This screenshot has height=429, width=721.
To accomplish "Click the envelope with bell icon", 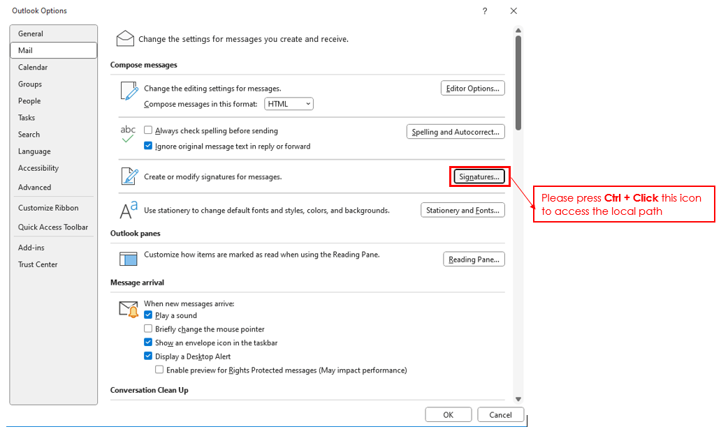I will point(129,309).
